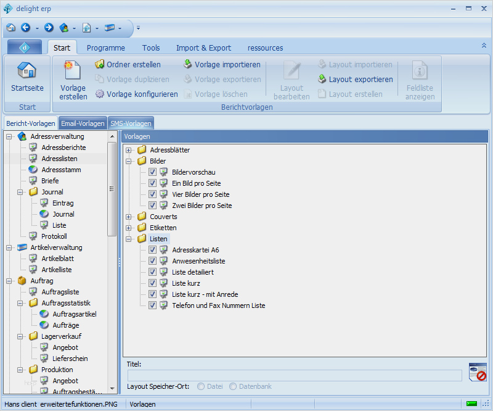Click the Vorlage konfigurieren gear icon

point(100,94)
